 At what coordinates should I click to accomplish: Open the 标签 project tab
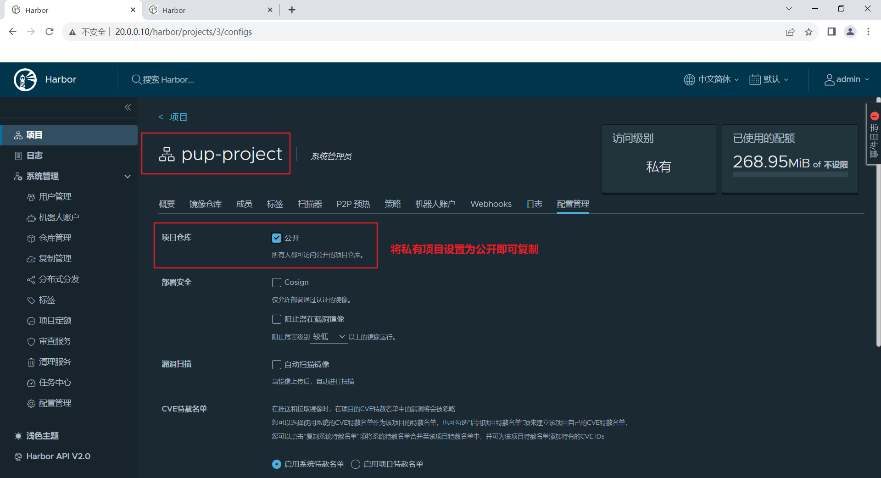[x=275, y=204]
